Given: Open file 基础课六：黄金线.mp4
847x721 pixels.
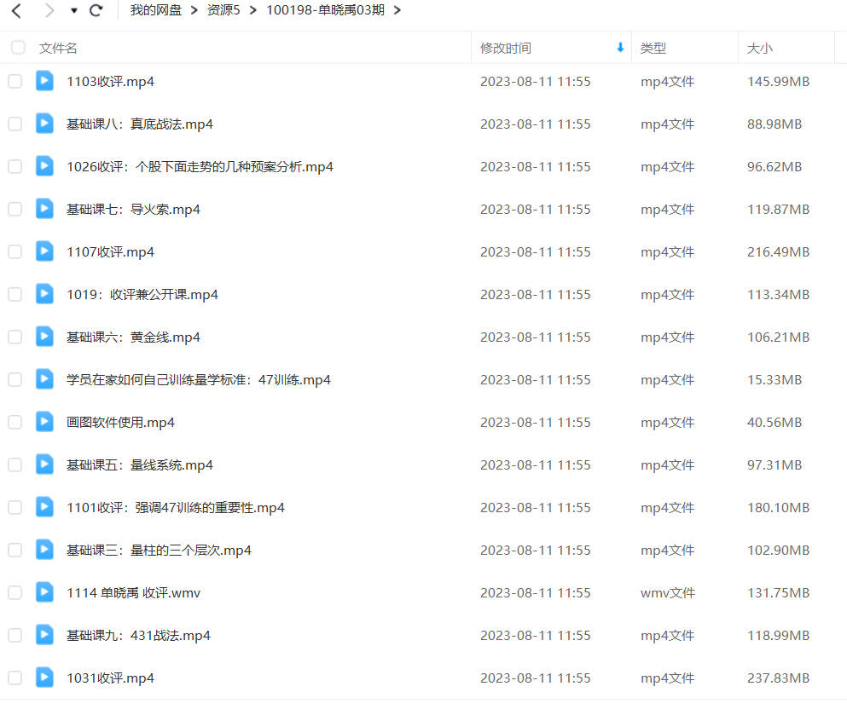Looking at the screenshot, I should (x=133, y=337).
